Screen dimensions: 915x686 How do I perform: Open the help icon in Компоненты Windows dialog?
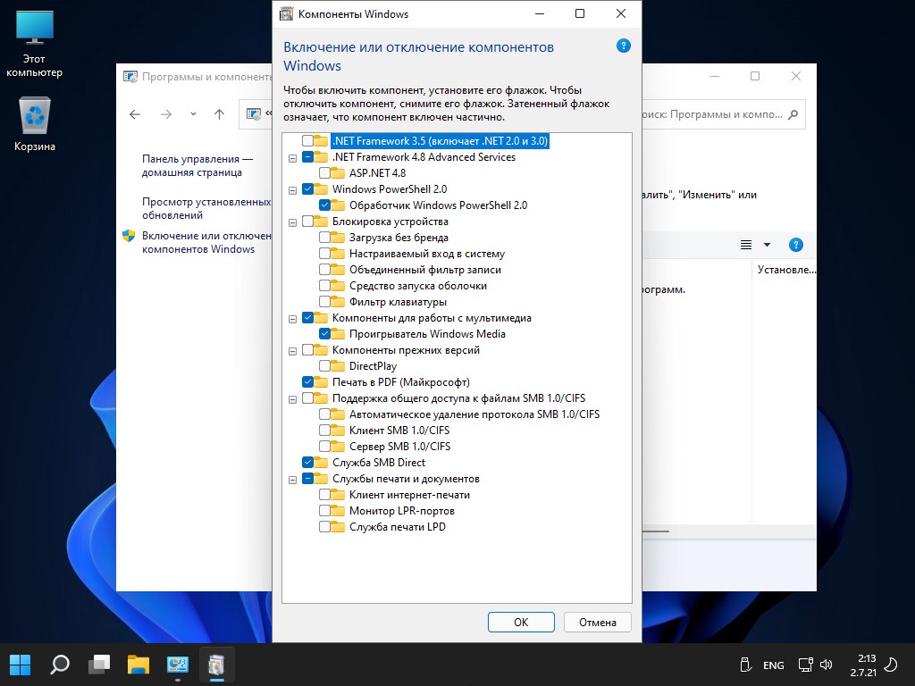(x=623, y=46)
